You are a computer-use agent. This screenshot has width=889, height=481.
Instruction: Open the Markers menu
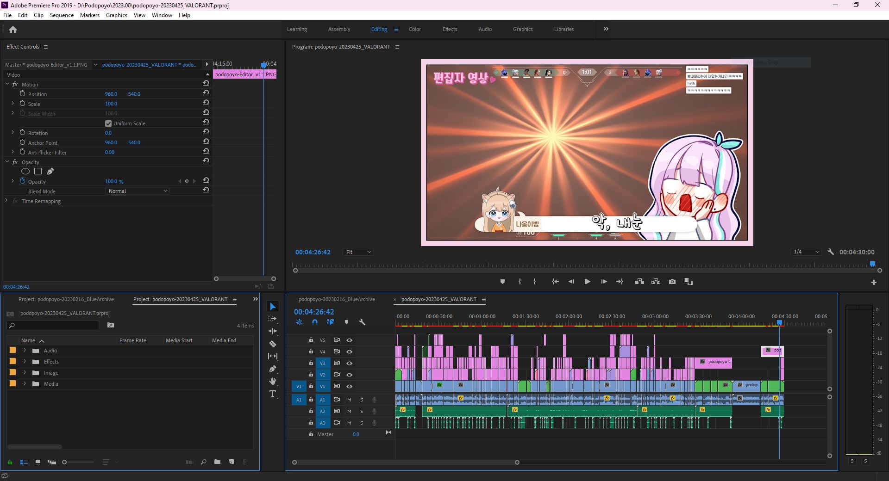89,15
